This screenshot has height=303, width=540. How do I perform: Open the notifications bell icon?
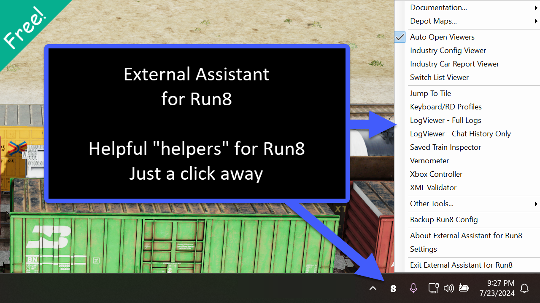pyautogui.click(x=524, y=288)
